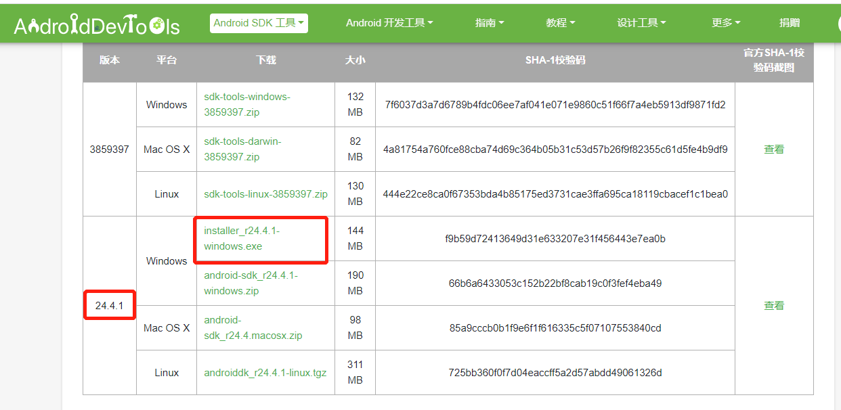Click the Mac OS X cell beside android-sdk_r24.4.macosx.zip
This screenshot has width=841, height=410.
click(x=167, y=328)
